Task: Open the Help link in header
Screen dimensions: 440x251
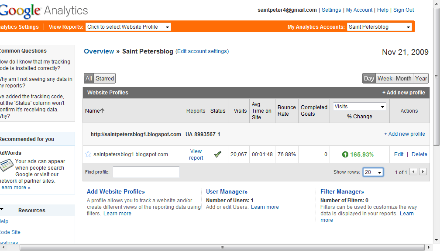Action: (382, 10)
